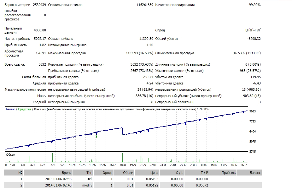
Task: Select average profit trade value 4.24
Action: point(150,84)
